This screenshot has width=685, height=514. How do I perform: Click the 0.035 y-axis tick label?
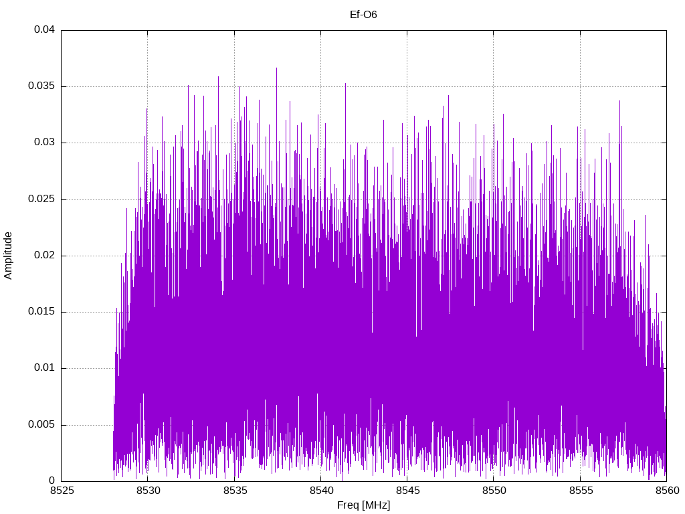41,86
